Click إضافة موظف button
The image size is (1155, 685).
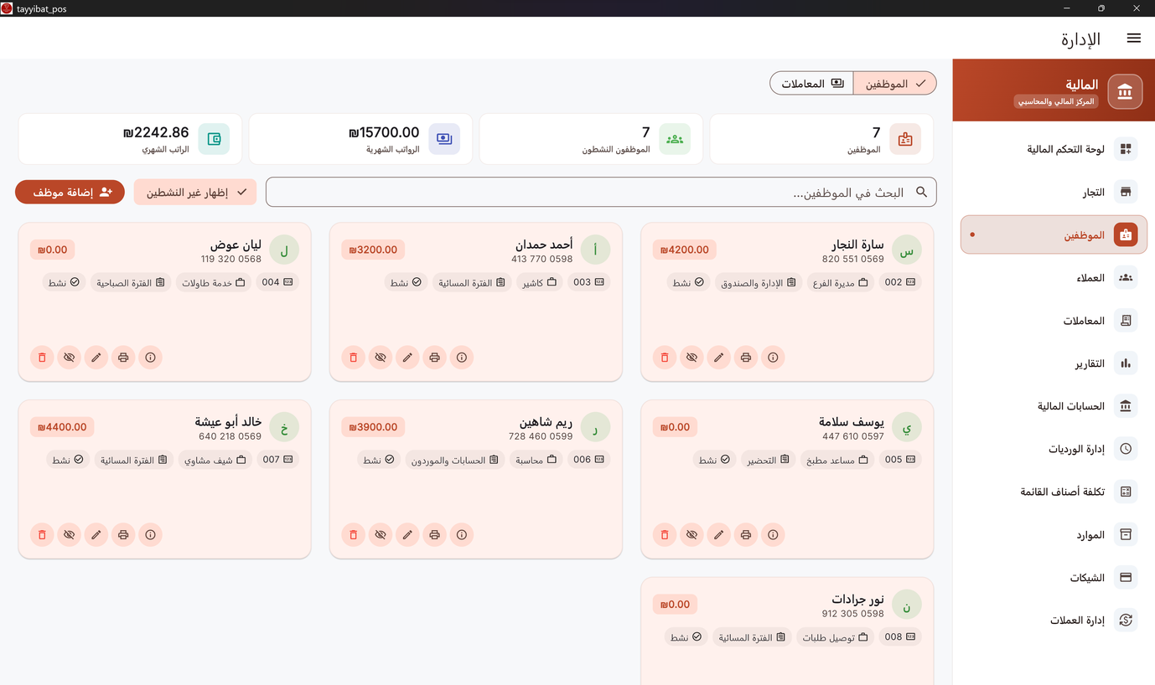[x=70, y=193]
